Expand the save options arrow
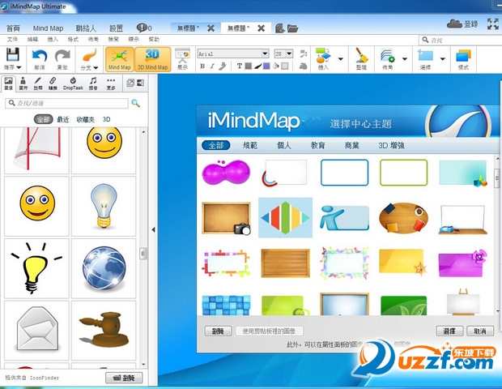The height and width of the screenshot is (389, 502). (x=19, y=67)
